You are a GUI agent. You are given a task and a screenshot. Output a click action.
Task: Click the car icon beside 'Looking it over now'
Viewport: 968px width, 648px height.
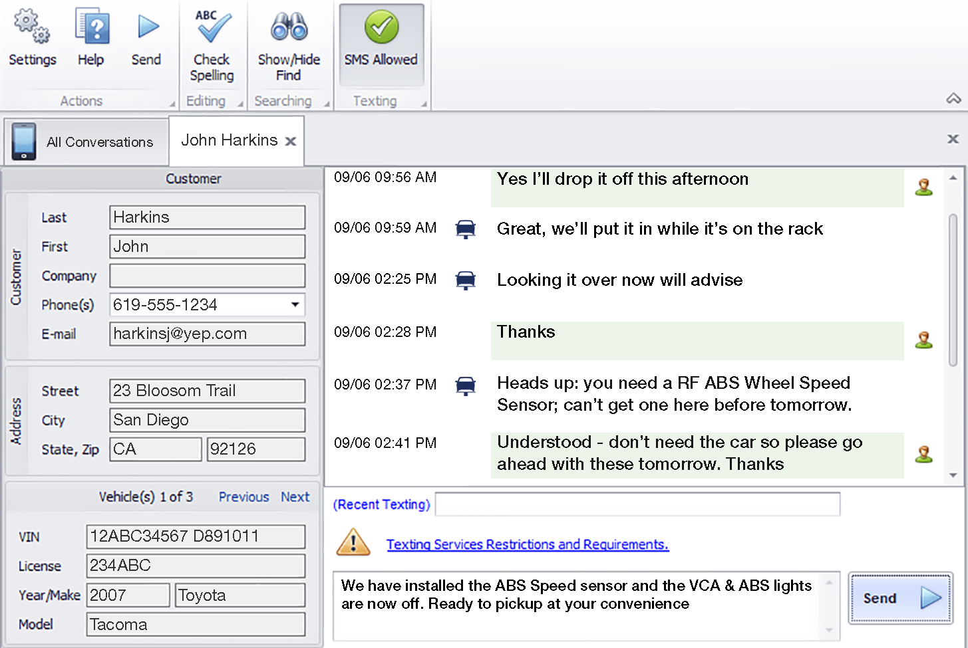click(465, 280)
